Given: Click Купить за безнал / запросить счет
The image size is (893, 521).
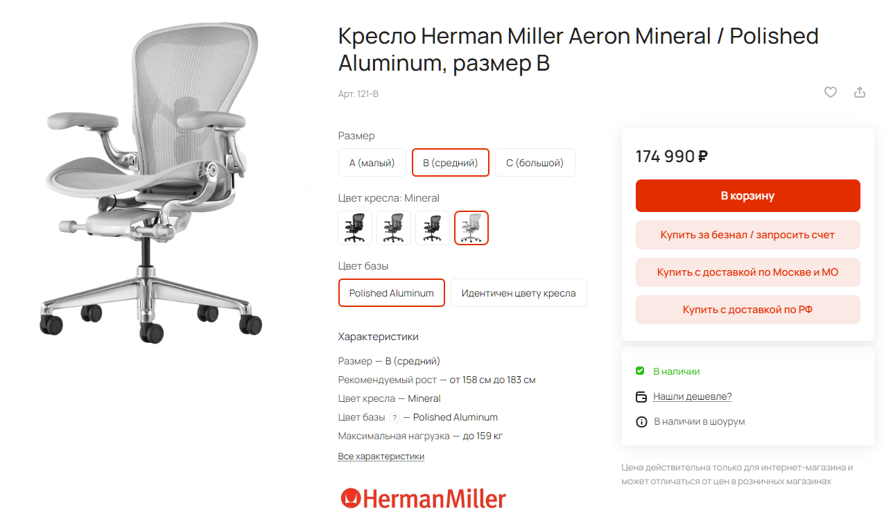Looking at the screenshot, I should (748, 235).
